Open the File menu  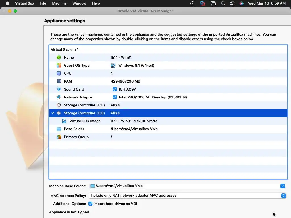pos(43,3)
